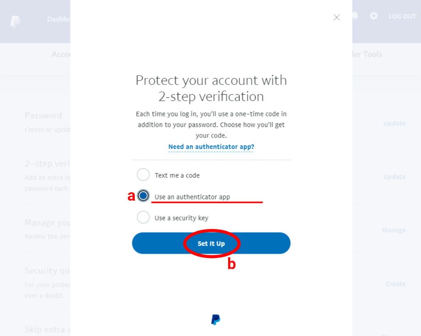Click Manage for your devices
421x336 pixels.
[x=393, y=230]
